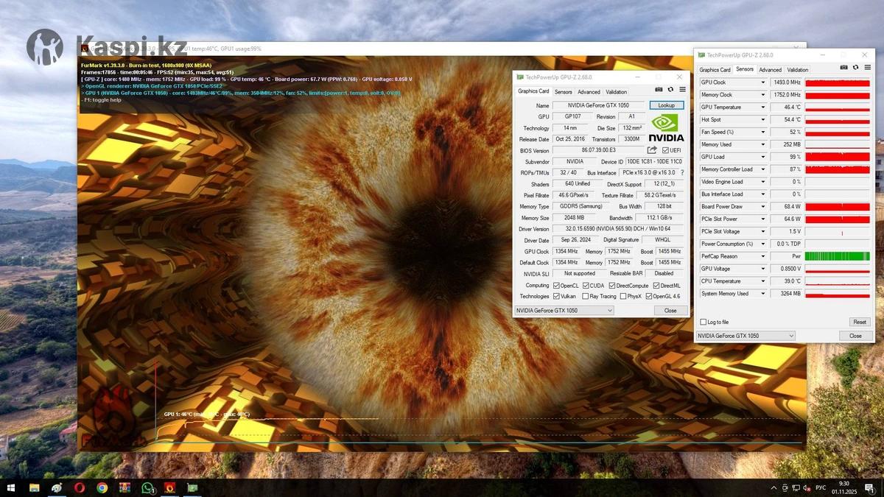
Task: Toggle the UEFI checkbox
Action: (665, 150)
